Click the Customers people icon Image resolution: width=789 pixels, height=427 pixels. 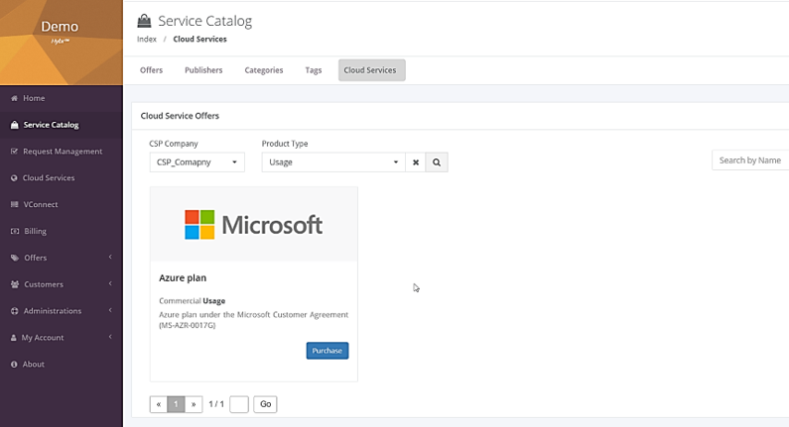[15, 284]
